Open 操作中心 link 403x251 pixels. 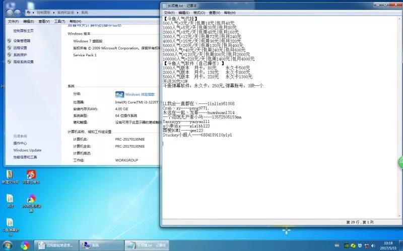(20, 143)
